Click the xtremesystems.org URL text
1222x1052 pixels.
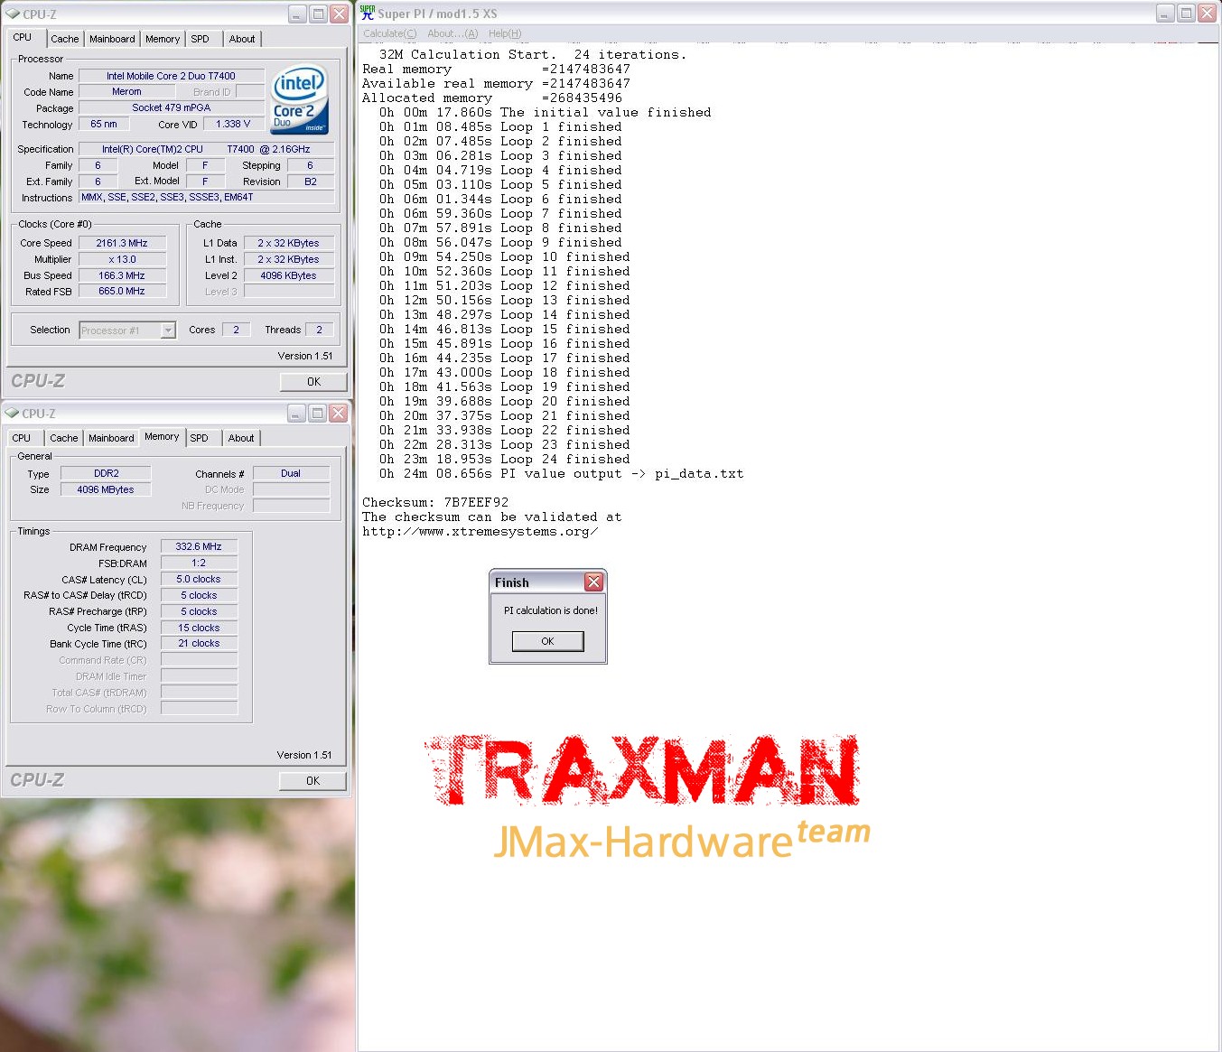(x=480, y=531)
